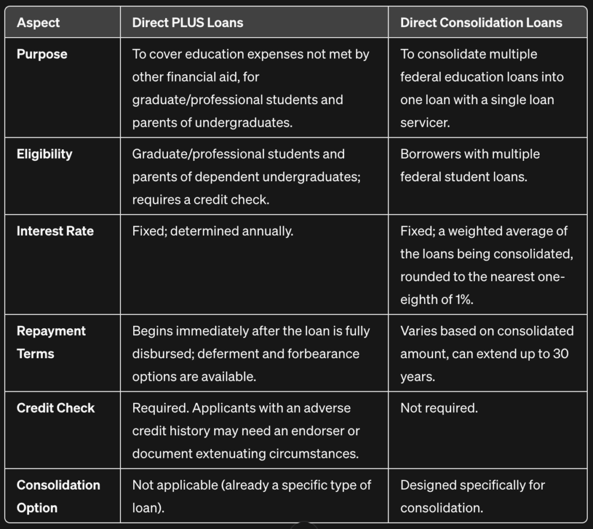Click the 'Borrowers with multiple federal student loans' cell
This screenshot has width=593, height=529.
488,176
